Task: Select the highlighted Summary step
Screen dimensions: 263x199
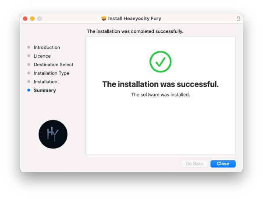Action: [x=45, y=90]
